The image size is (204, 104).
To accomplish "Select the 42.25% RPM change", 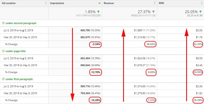I will (198, 44).
